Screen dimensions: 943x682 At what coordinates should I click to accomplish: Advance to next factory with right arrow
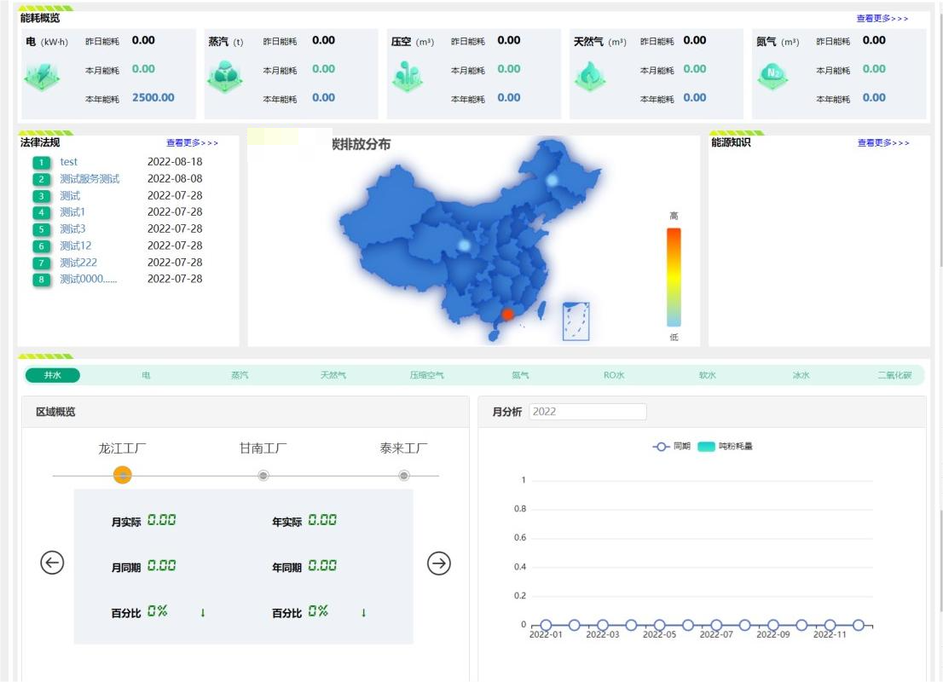click(x=438, y=563)
